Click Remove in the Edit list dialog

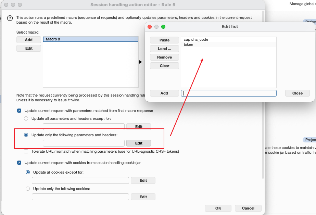[164, 57]
